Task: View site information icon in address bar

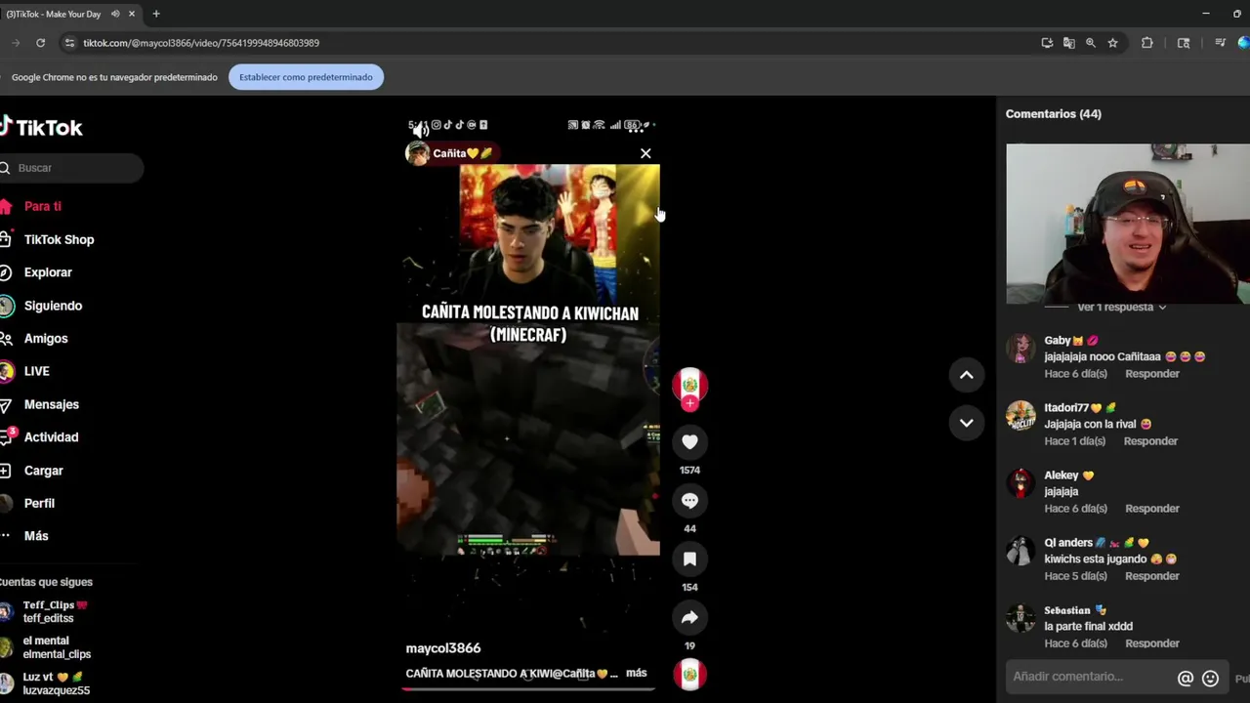Action: 68,43
